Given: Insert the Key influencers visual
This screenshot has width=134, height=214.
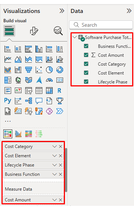Looking at the screenshot, I should 18,101.
